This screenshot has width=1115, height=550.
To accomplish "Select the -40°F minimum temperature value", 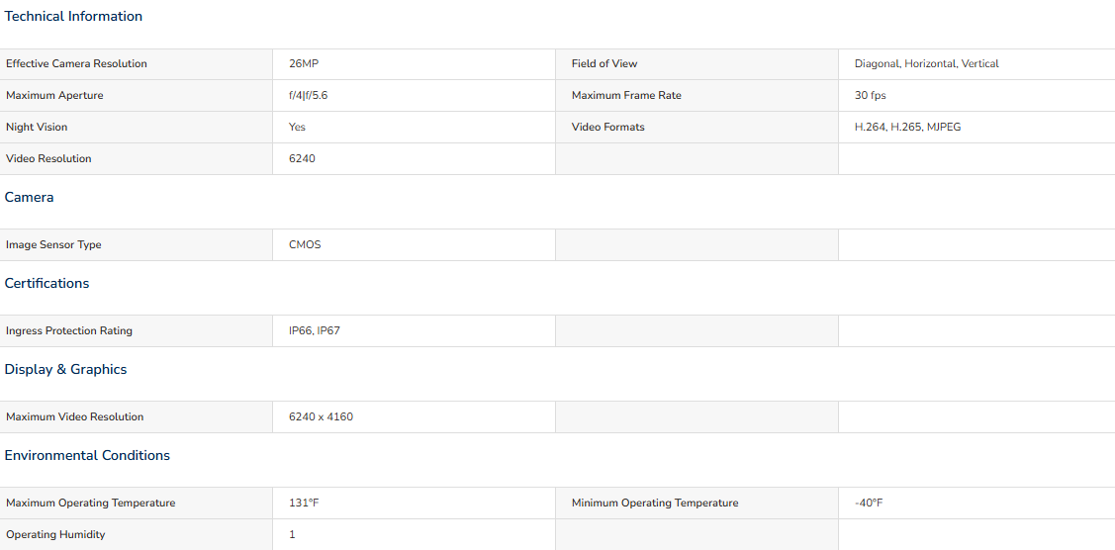I will click(869, 504).
